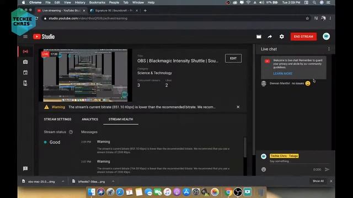The width and height of the screenshot is (353, 198).
Task: Close the Live streaming browser tab
Action: point(84,10)
